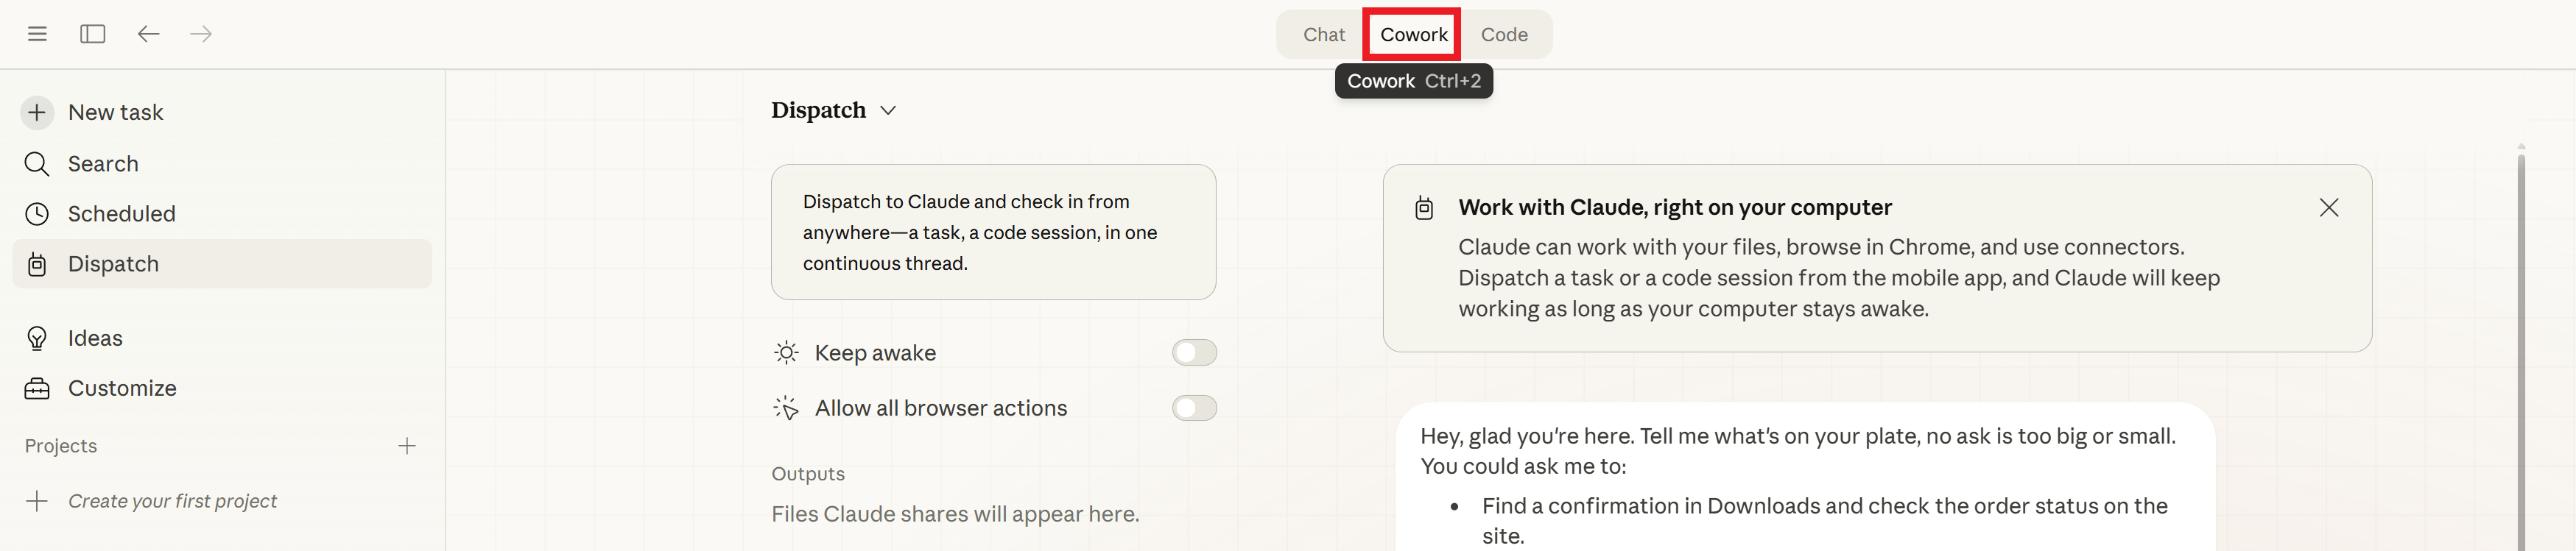
Task: Click Create your first project
Action: coord(172,500)
